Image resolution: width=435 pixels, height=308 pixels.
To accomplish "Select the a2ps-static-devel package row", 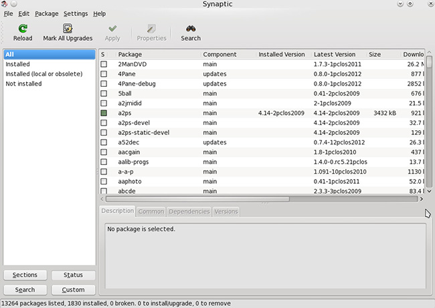I will point(262,133).
